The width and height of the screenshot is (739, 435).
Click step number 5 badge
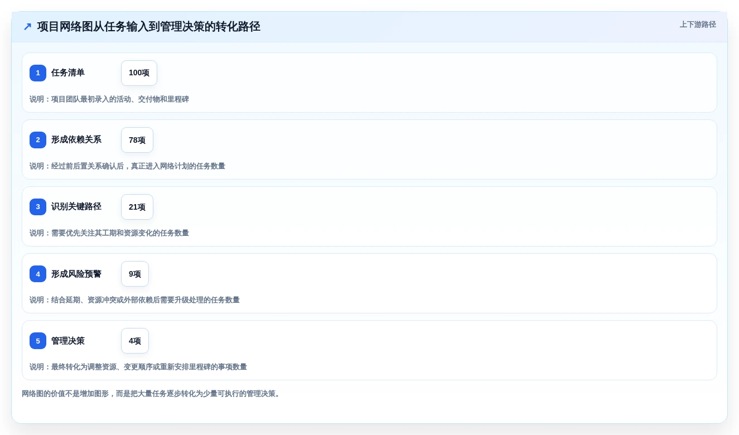(x=38, y=341)
